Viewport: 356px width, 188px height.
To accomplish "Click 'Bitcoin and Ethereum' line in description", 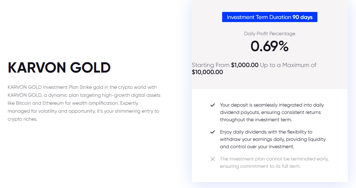I will pyautogui.click(x=73, y=103).
